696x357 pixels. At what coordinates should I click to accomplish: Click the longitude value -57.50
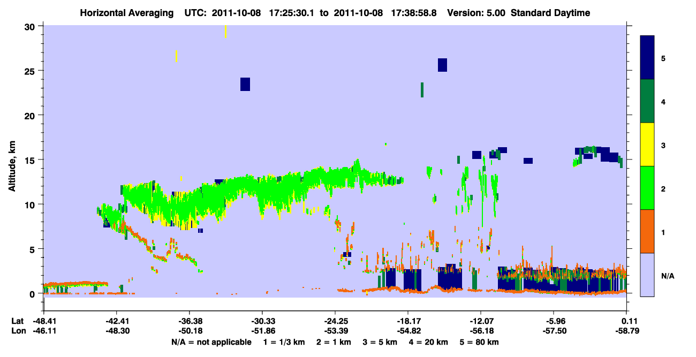(x=554, y=331)
